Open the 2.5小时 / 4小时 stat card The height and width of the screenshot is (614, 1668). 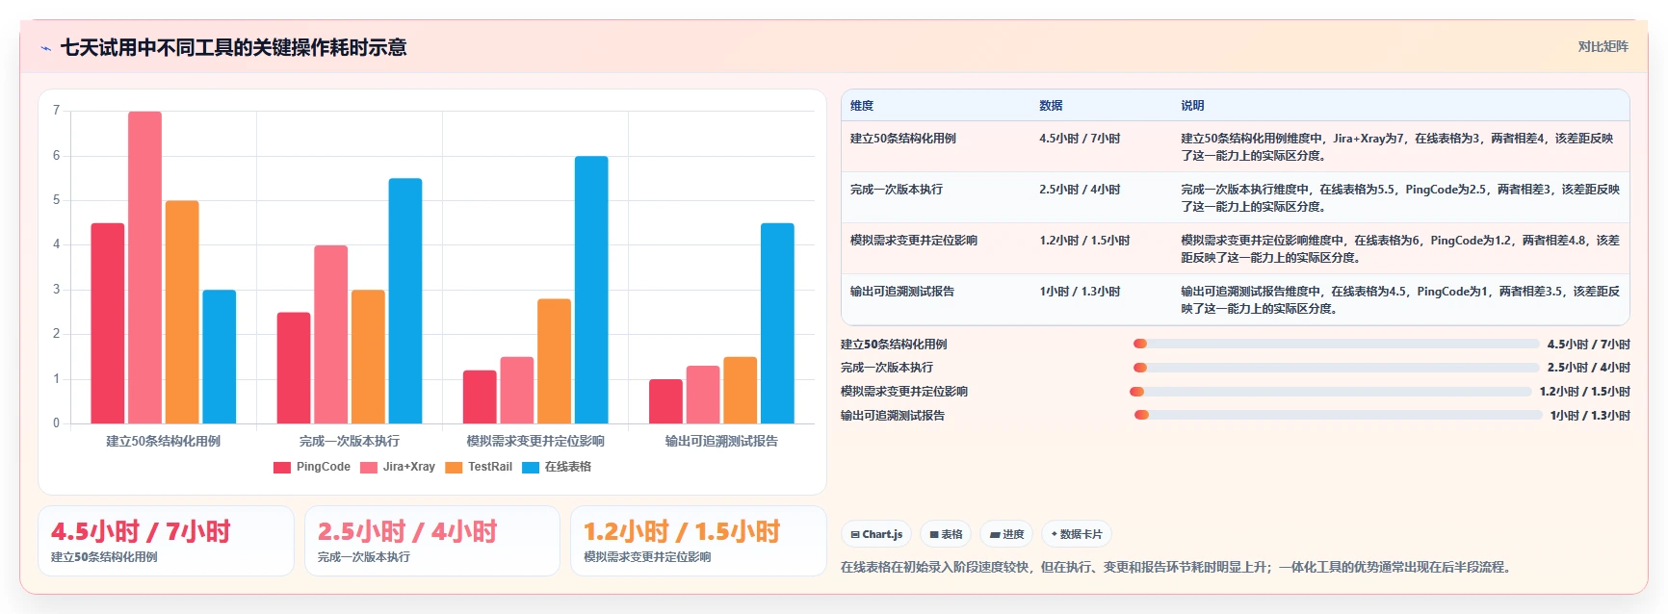click(432, 541)
